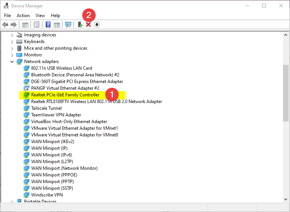The width and height of the screenshot is (290, 212).
Task: Open the View menu
Action: [x=40, y=16]
